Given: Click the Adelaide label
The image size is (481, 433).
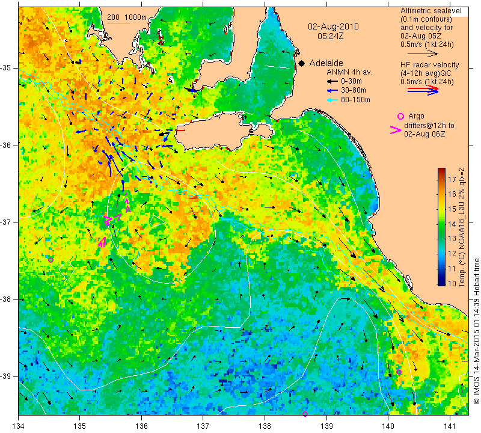Looking at the screenshot, I should (x=326, y=63).
